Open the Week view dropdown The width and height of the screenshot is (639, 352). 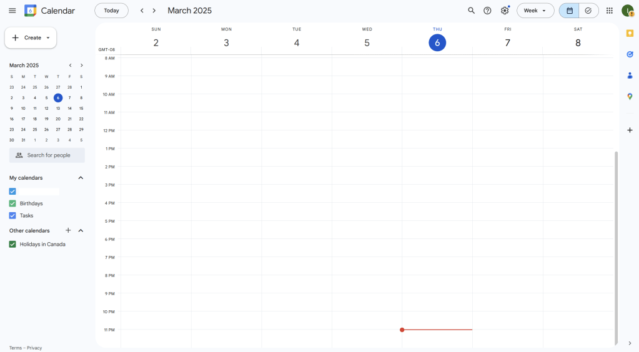(535, 11)
